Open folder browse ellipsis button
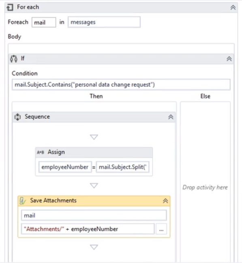This screenshot has height=263, width=242. [161, 229]
